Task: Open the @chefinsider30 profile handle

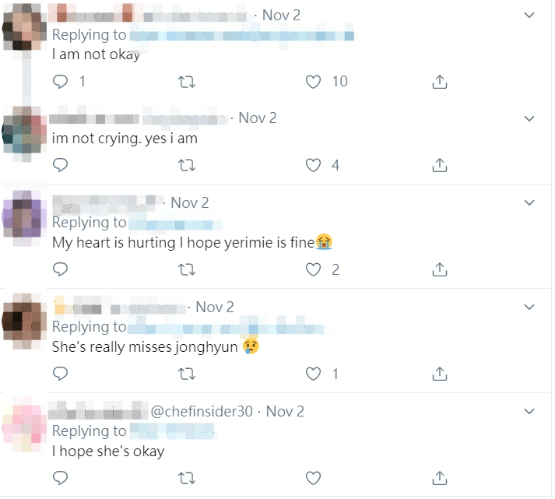Action: coord(201,411)
